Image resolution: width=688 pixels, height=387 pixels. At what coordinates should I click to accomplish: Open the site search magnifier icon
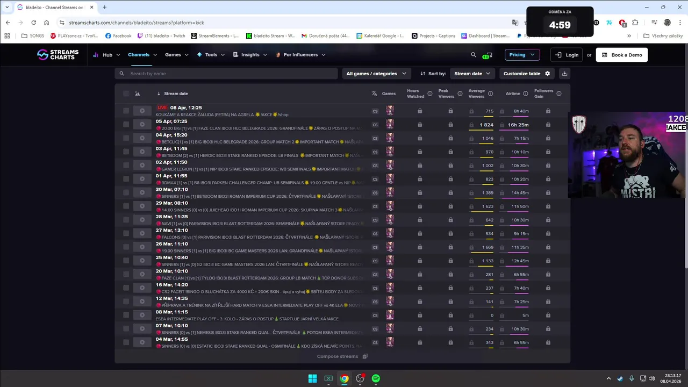(x=474, y=55)
